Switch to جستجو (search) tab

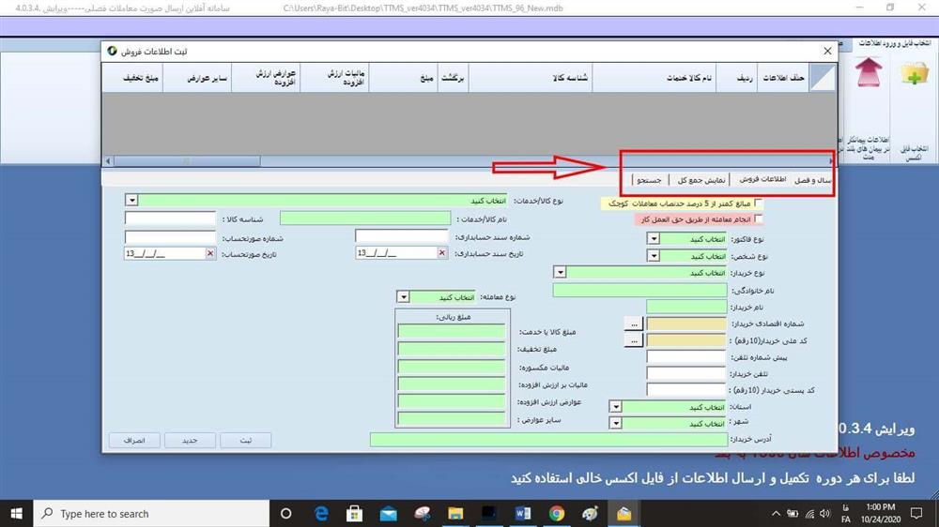[x=649, y=180]
